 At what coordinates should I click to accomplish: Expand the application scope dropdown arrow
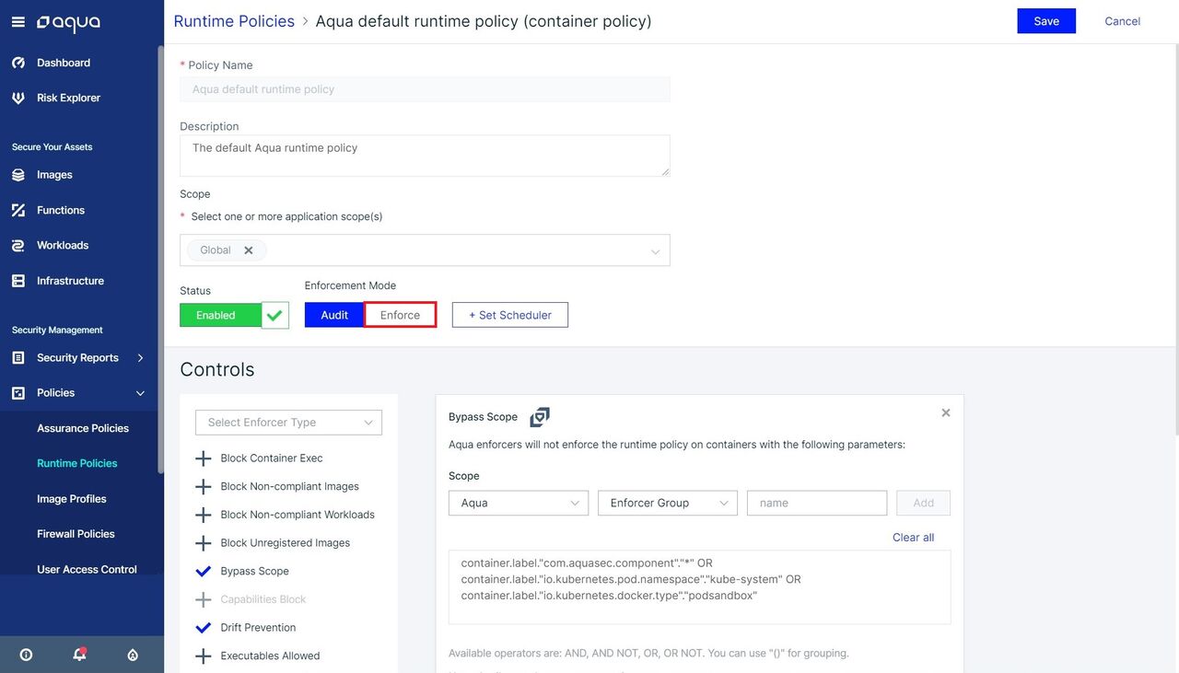click(x=656, y=251)
